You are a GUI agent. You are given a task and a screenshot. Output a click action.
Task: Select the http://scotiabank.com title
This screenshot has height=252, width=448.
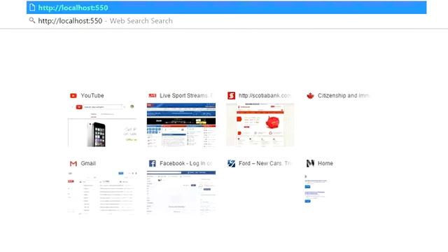tap(265, 96)
